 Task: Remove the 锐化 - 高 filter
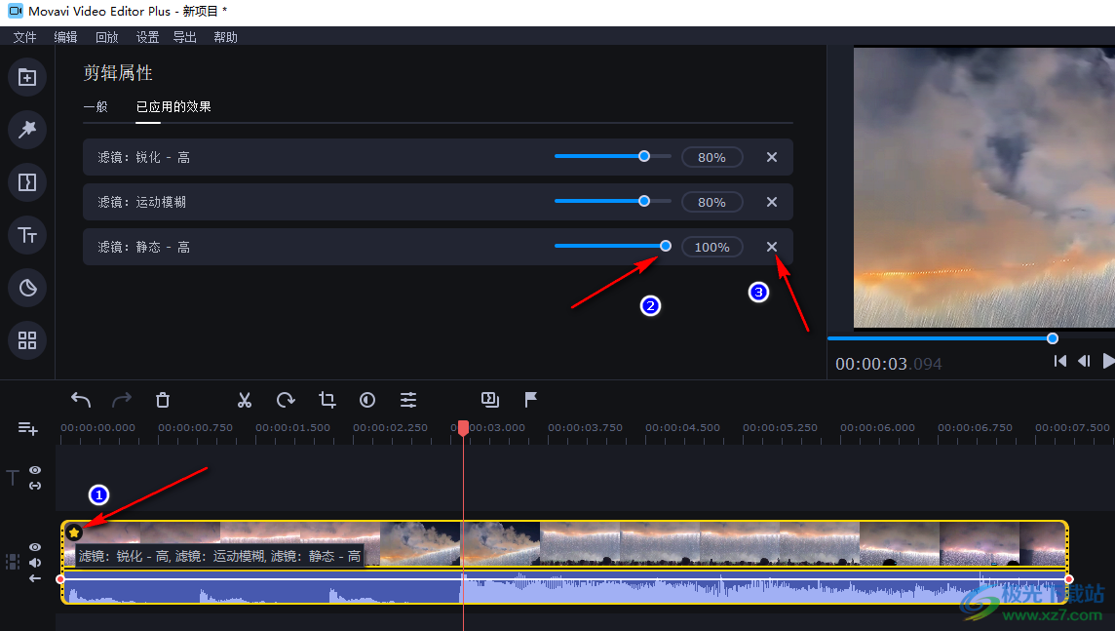click(772, 157)
